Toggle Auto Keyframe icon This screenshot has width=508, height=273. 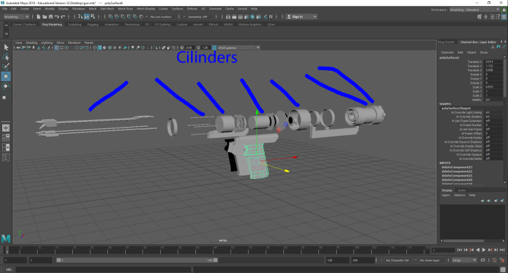494,260
